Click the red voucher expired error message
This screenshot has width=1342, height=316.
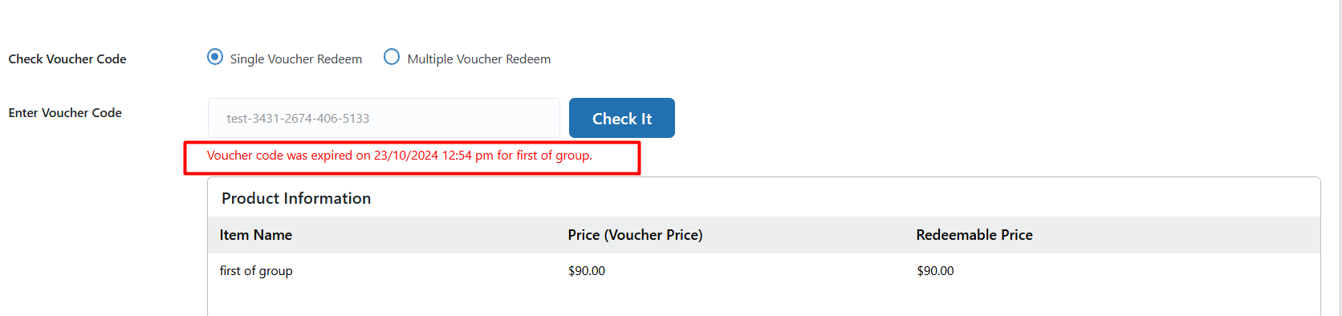[x=400, y=156]
